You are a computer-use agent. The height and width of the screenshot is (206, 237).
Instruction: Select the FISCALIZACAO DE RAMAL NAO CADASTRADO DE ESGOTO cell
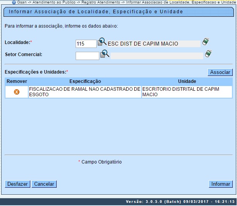point(85,92)
